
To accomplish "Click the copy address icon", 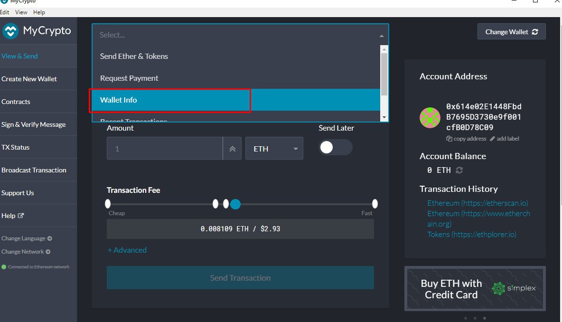I will tap(449, 139).
